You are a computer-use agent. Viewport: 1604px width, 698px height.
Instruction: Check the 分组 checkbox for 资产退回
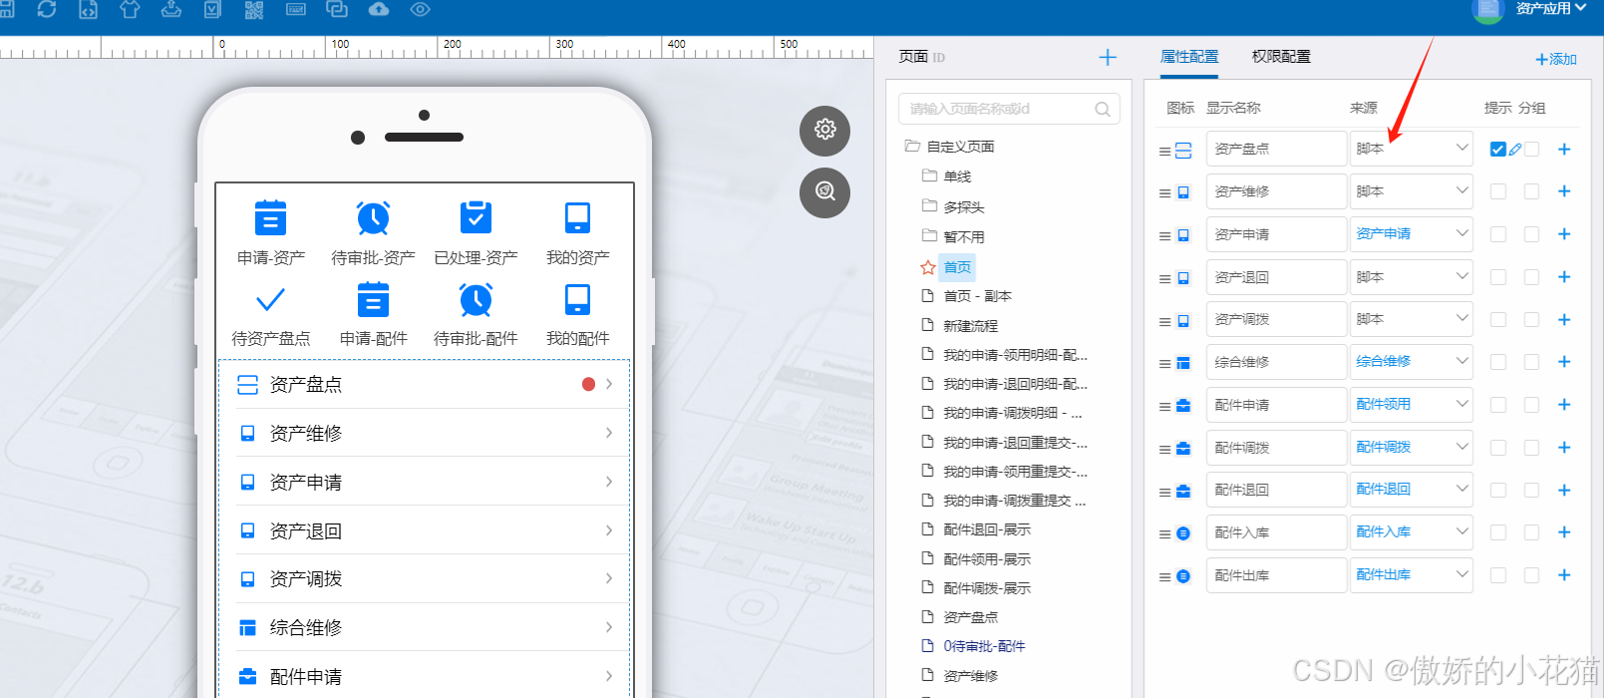(1532, 277)
